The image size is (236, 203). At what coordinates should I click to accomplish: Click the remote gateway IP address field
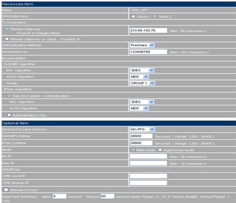[x=148, y=30]
